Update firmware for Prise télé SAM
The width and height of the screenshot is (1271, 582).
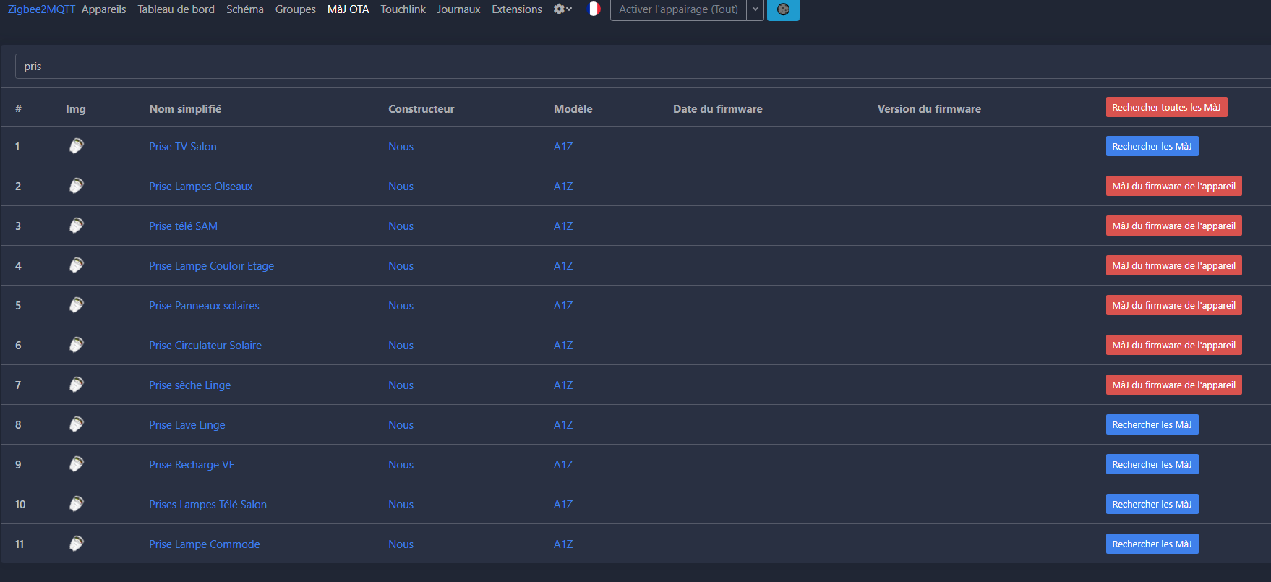pyautogui.click(x=1173, y=226)
